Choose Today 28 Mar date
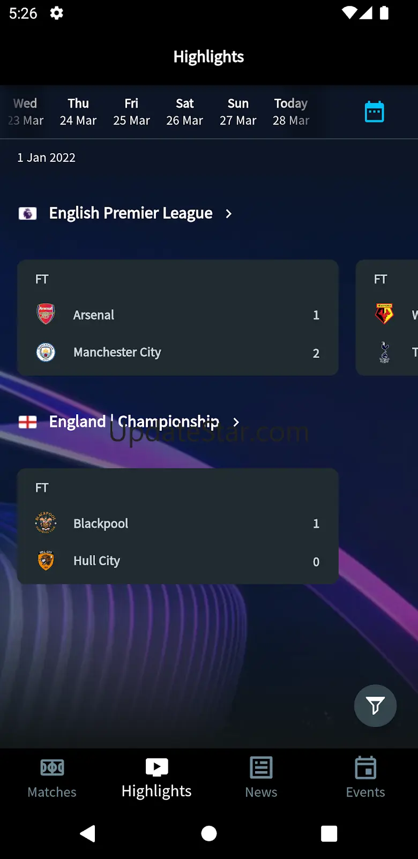Screen dimensions: 418x859 click(291, 111)
